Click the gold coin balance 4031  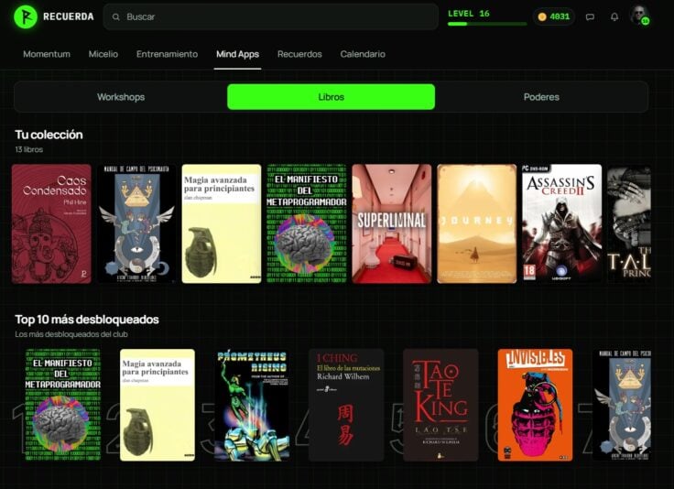tap(554, 16)
